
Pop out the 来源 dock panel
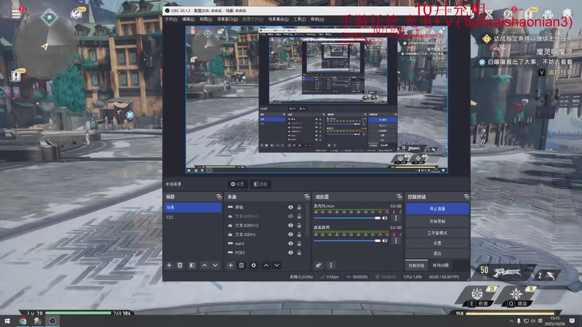[x=307, y=197]
